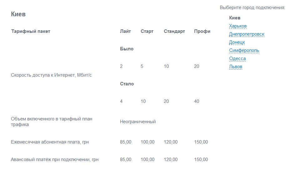Select Днепропетровск as connection city

pyautogui.click(x=247, y=34)
